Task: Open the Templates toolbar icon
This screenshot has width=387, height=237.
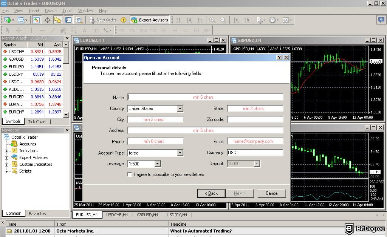Action: click(x=287, y=20)
